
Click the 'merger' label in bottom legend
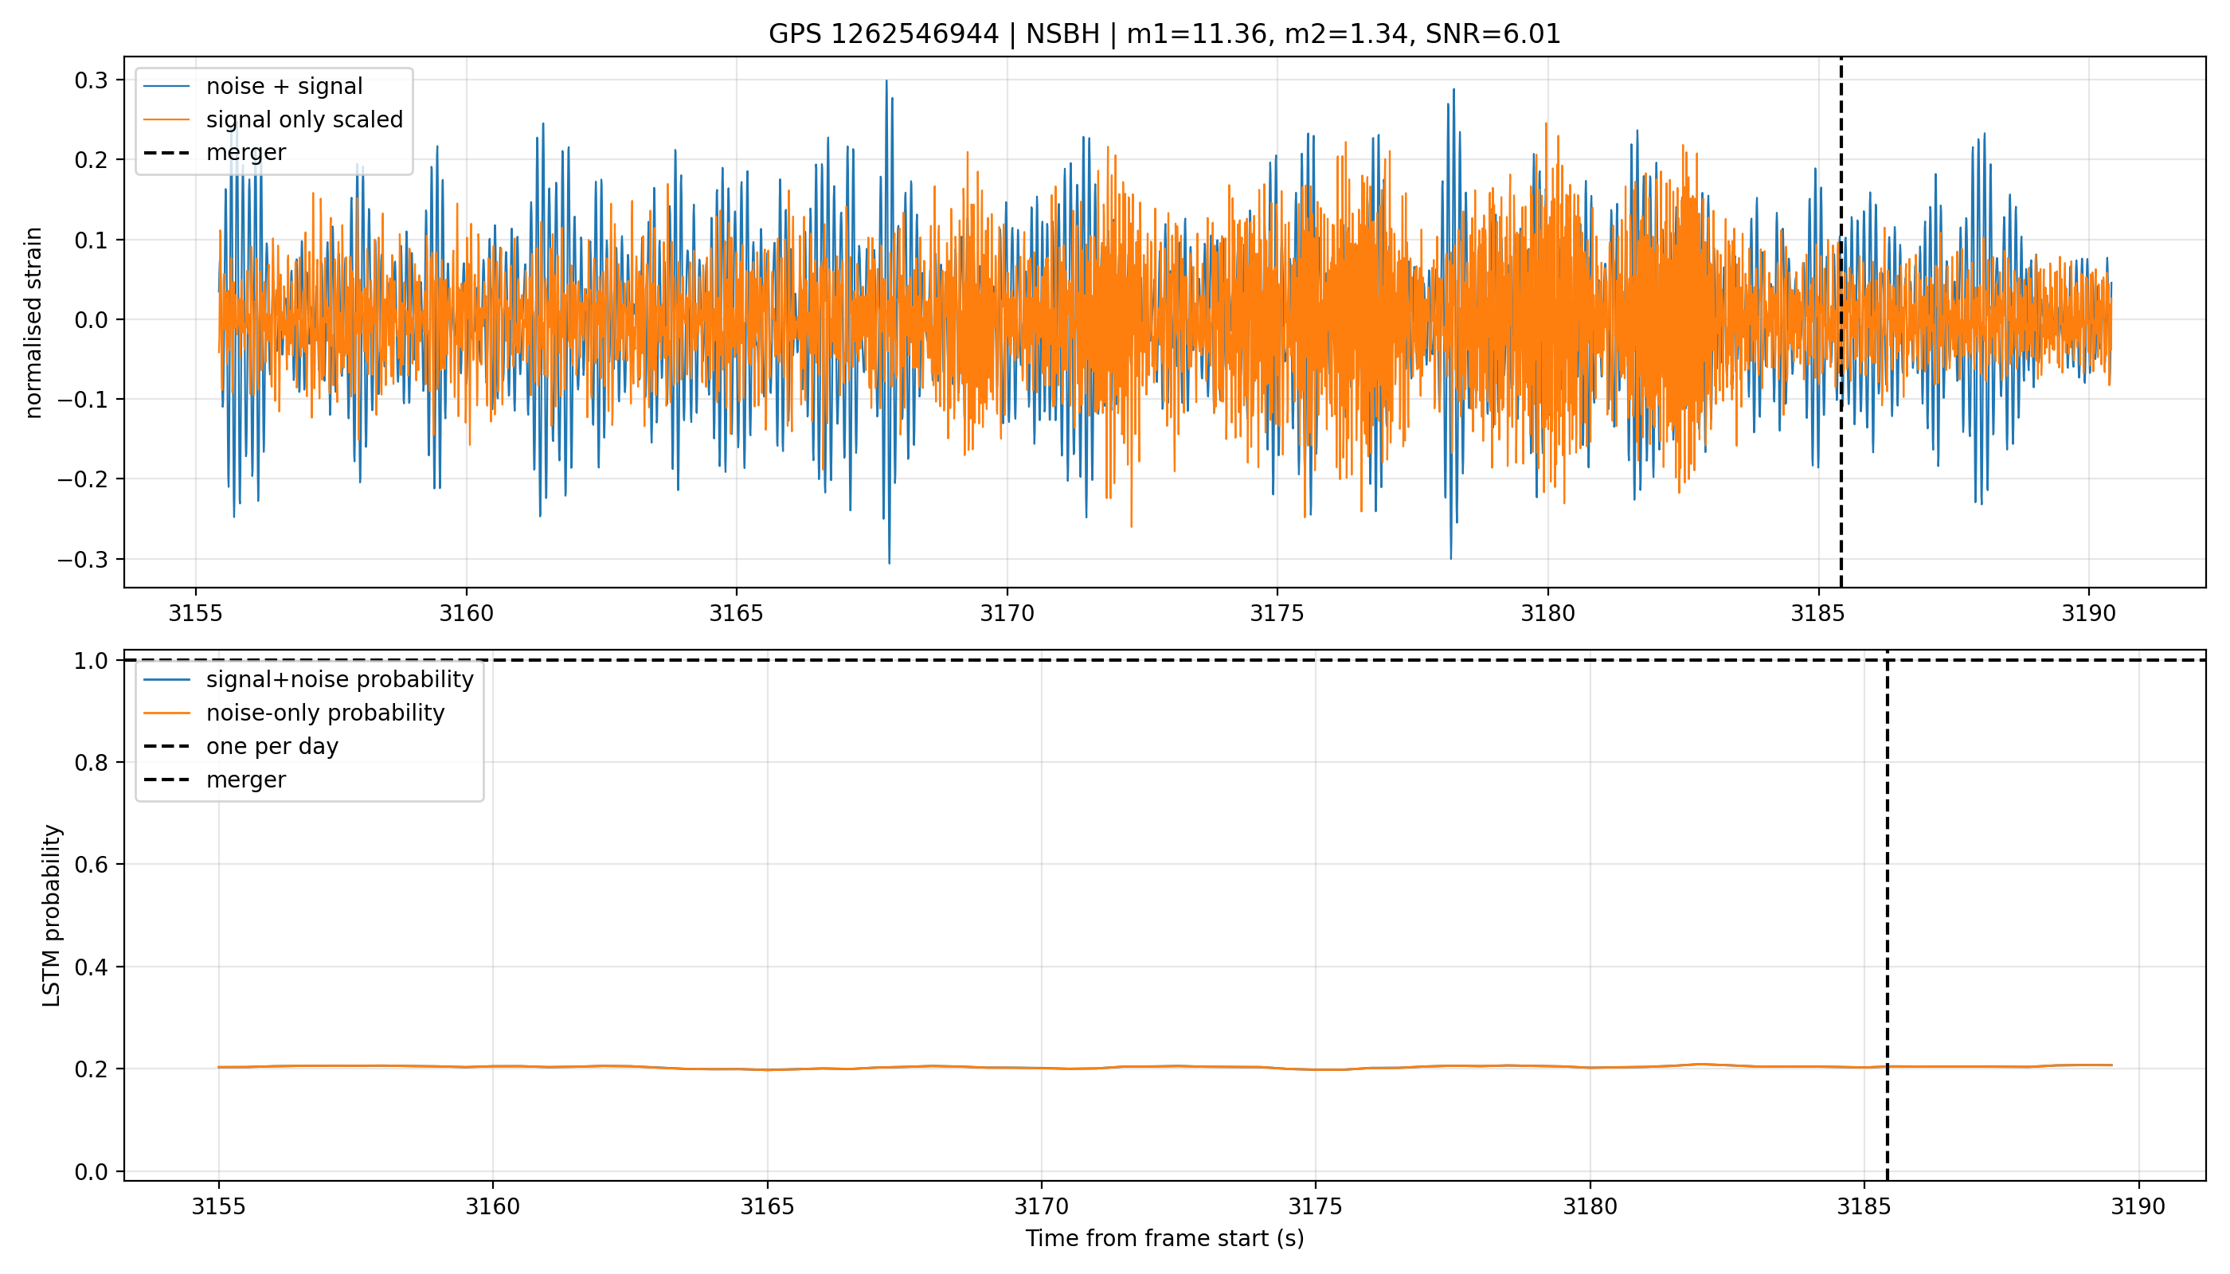point(246,780)
